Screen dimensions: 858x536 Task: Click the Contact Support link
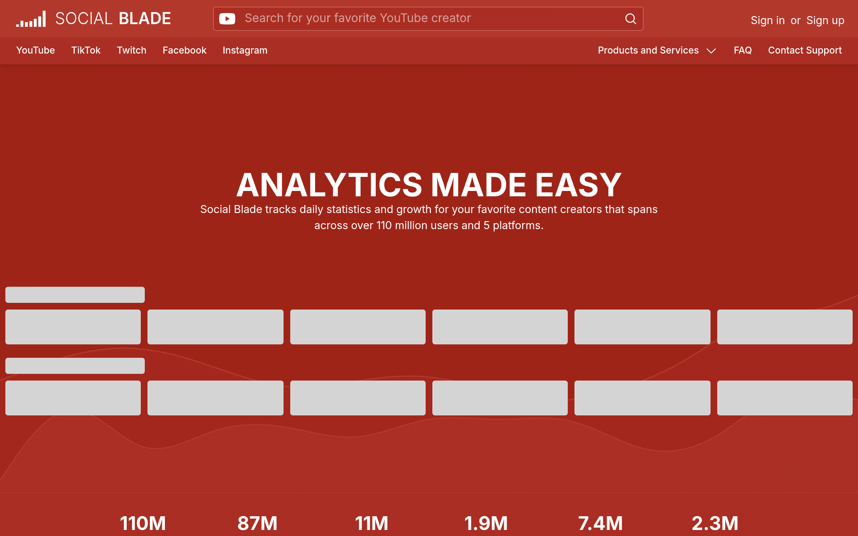tap(804, 50)
